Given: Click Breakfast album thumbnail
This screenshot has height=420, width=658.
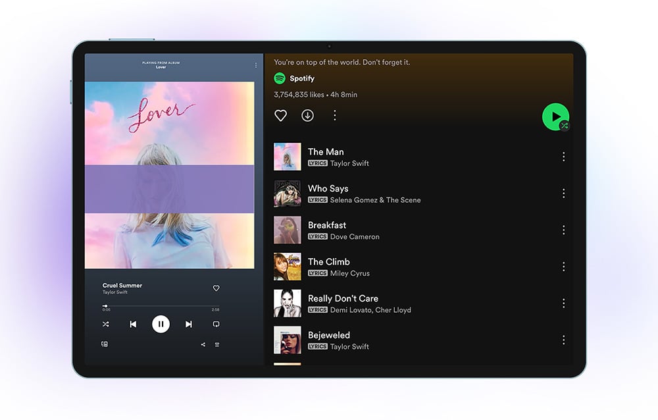Looking at the screenshot, I should pos(288,230).
